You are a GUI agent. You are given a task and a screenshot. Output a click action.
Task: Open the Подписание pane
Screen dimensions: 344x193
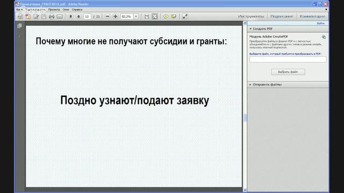pyautogui.click(x=282, y=17)
